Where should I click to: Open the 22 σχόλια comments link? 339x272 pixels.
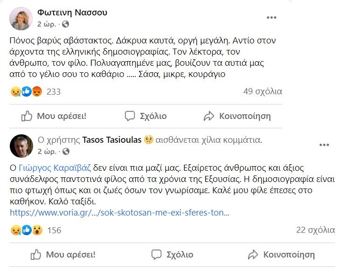click(x=315, y=230)
